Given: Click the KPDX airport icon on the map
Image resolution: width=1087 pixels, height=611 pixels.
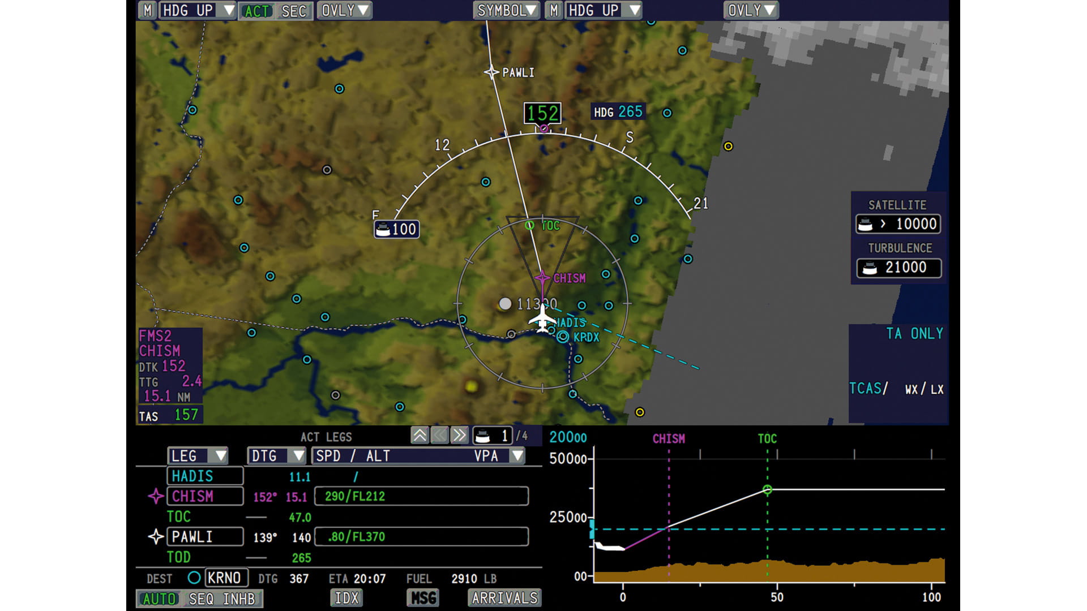Looking at the screenshot, I should (562, 338).
